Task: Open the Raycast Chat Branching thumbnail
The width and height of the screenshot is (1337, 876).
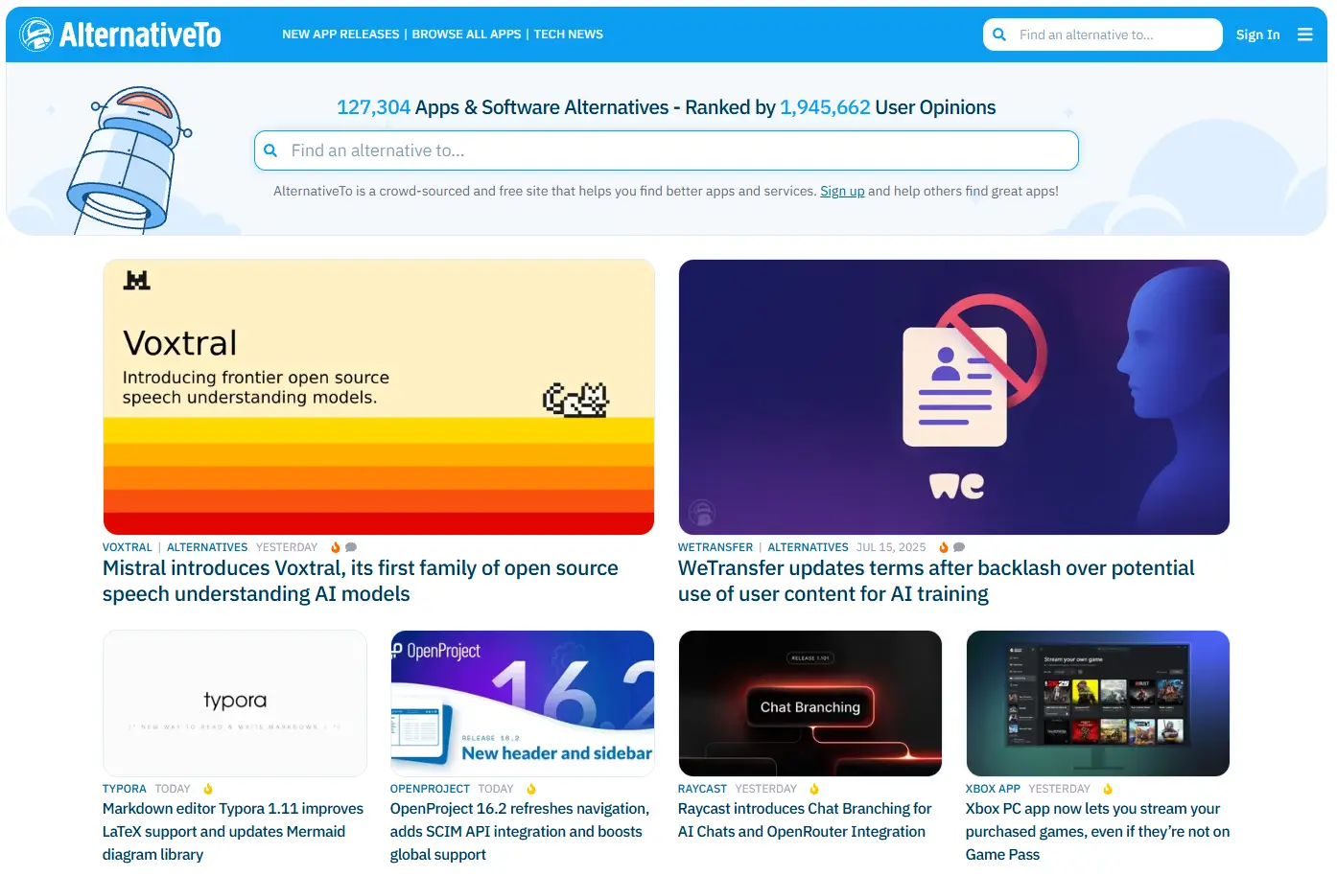Action: pos(810,703)
